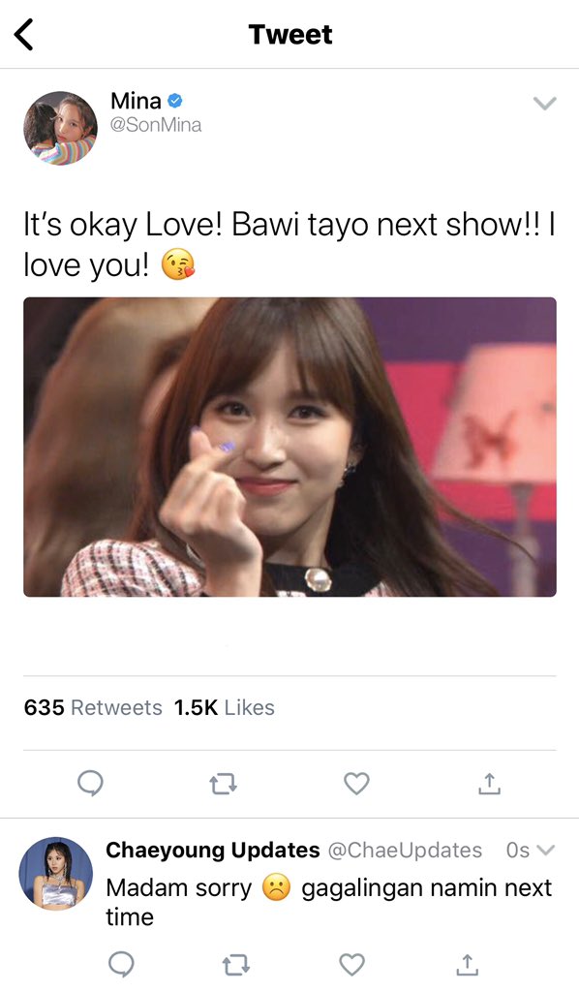Visit the Chaeyoung Updates display name
The image size is (579, 992).
[213, 850]
